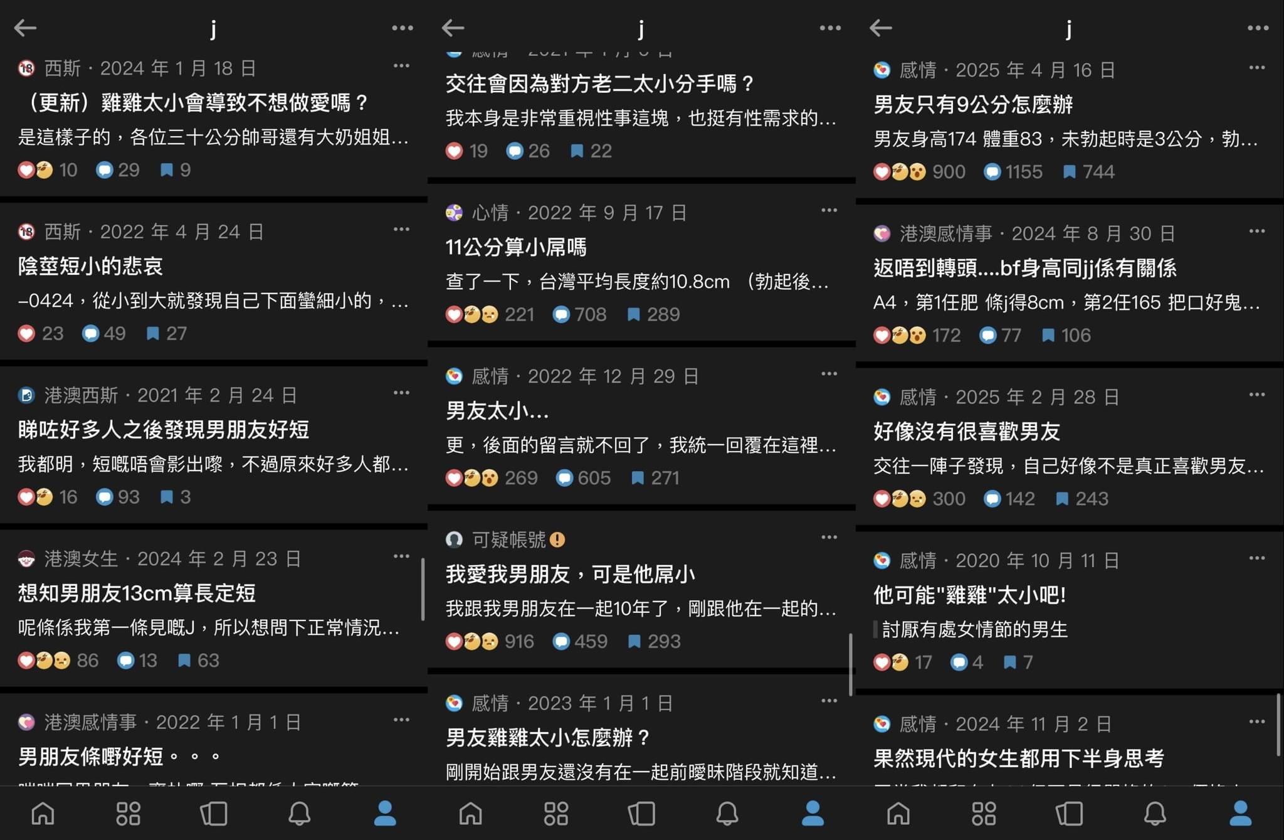Viewport: 1284px width, 840px height.
Task: Open more options on the 可疑帳號 post
Action: [x=829, y=538]
